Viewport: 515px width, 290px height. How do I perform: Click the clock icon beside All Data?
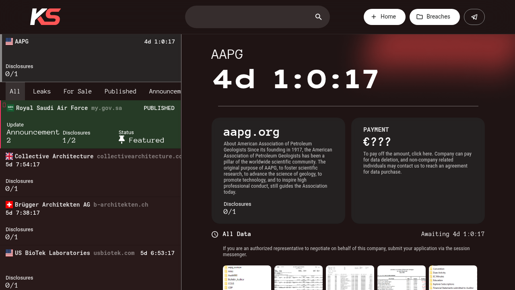(x=215, y=234)
